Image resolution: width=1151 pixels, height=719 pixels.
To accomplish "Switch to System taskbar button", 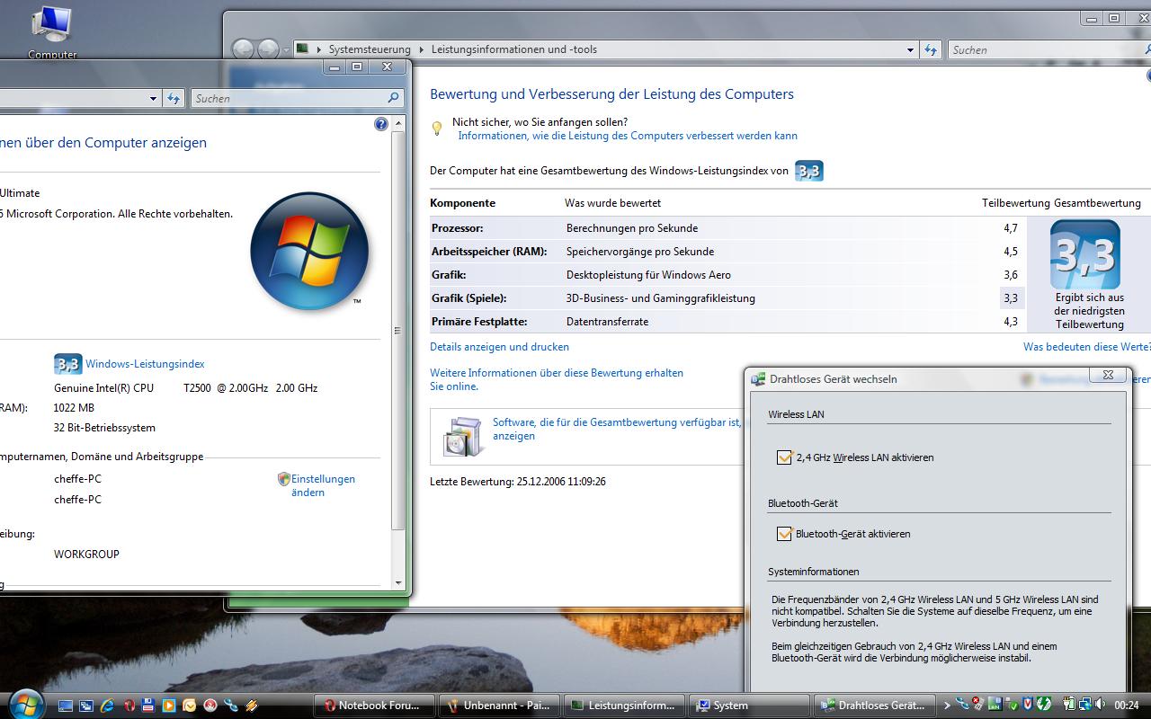I will point(749,706).
